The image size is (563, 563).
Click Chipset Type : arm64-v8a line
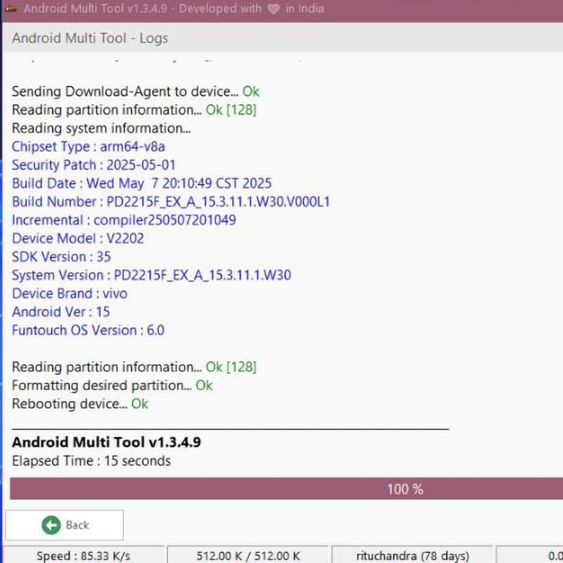tap(89, 146)
